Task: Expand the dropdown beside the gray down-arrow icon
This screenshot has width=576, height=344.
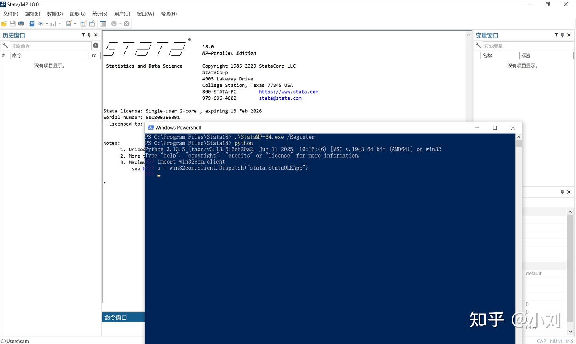Action: click(120, 24)
